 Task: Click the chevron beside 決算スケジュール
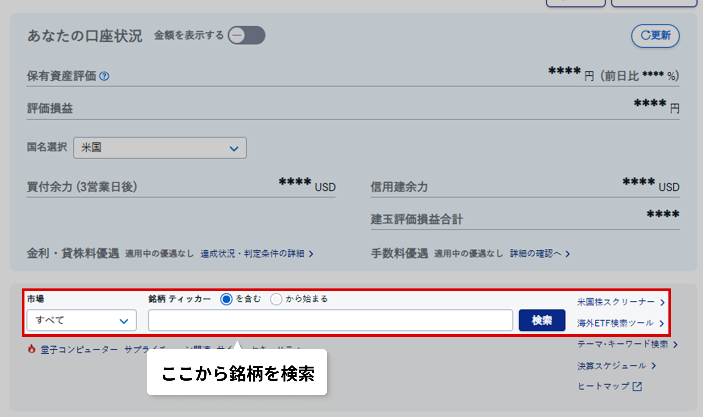coord(654,366)
